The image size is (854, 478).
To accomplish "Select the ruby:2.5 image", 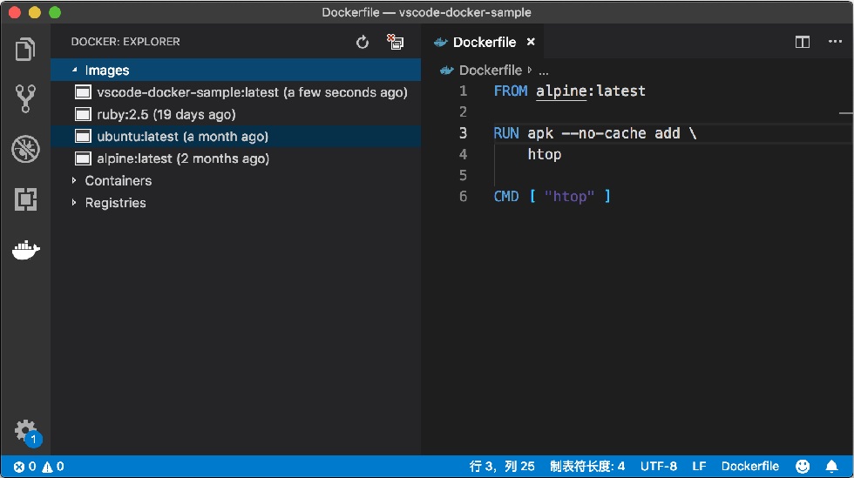I will tap(236, 114).
